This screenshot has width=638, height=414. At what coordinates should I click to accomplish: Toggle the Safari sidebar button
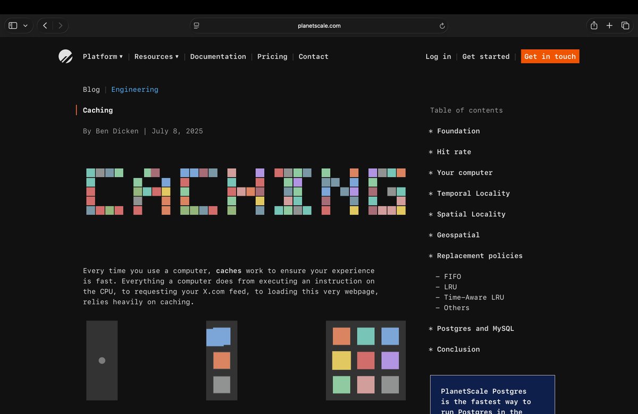pyautogui.click(x=13, y=25)
